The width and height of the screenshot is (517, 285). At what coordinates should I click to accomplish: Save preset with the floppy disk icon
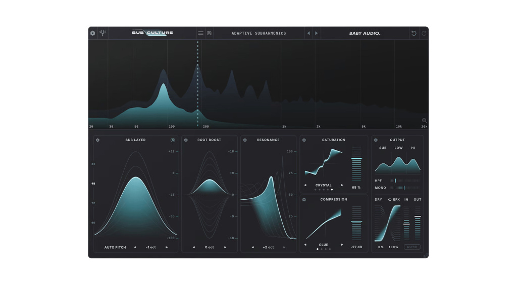coord(210,33)
